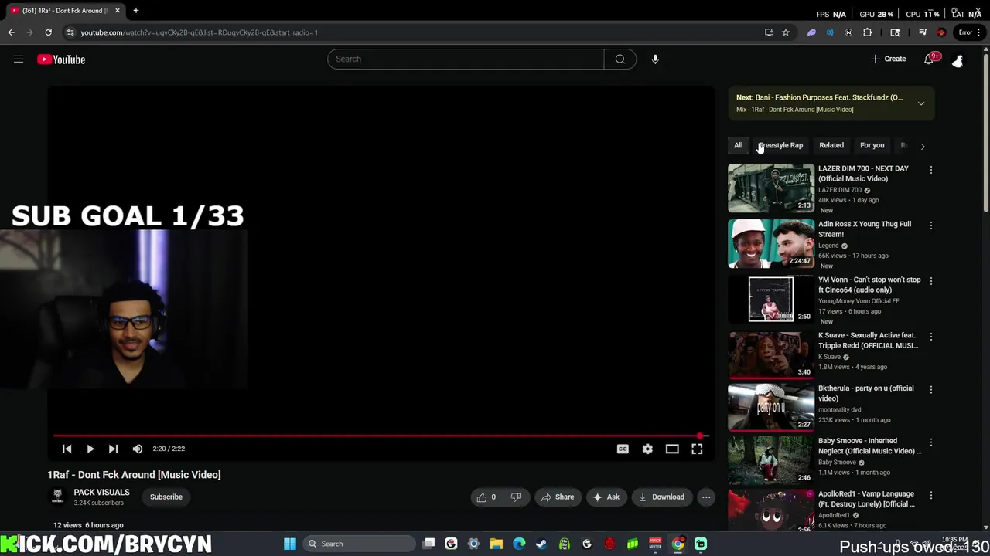Image resolution: width=990 pixels, height=556 pixels.
Task: Enter fullscreen mode
Action: pyautogui.click(x=697, y=449)
